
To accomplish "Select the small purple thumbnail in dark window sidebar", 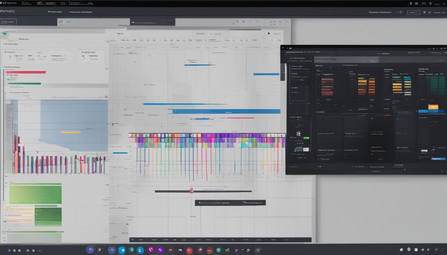I will pyautogui.click(x=299, y=133).
